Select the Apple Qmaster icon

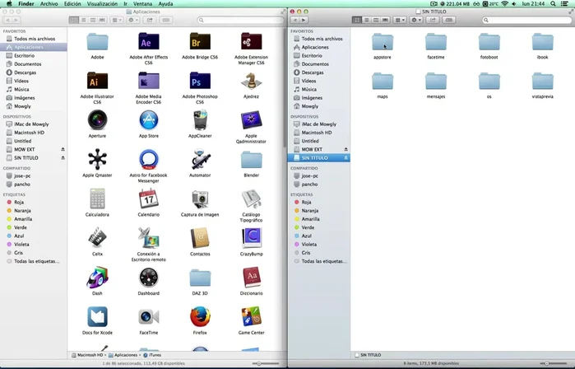pyautogui.click(x=97, y=159)
